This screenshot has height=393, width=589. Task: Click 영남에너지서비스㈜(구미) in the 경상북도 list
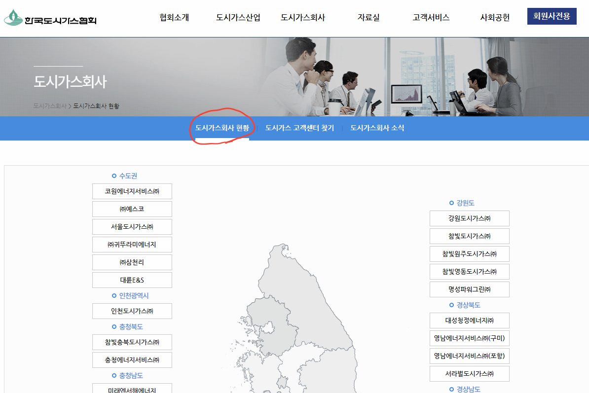tap(469, 338)
